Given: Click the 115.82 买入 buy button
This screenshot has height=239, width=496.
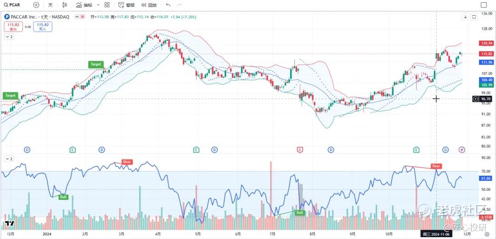Looking at the screenshot, I should pos(42,27).
